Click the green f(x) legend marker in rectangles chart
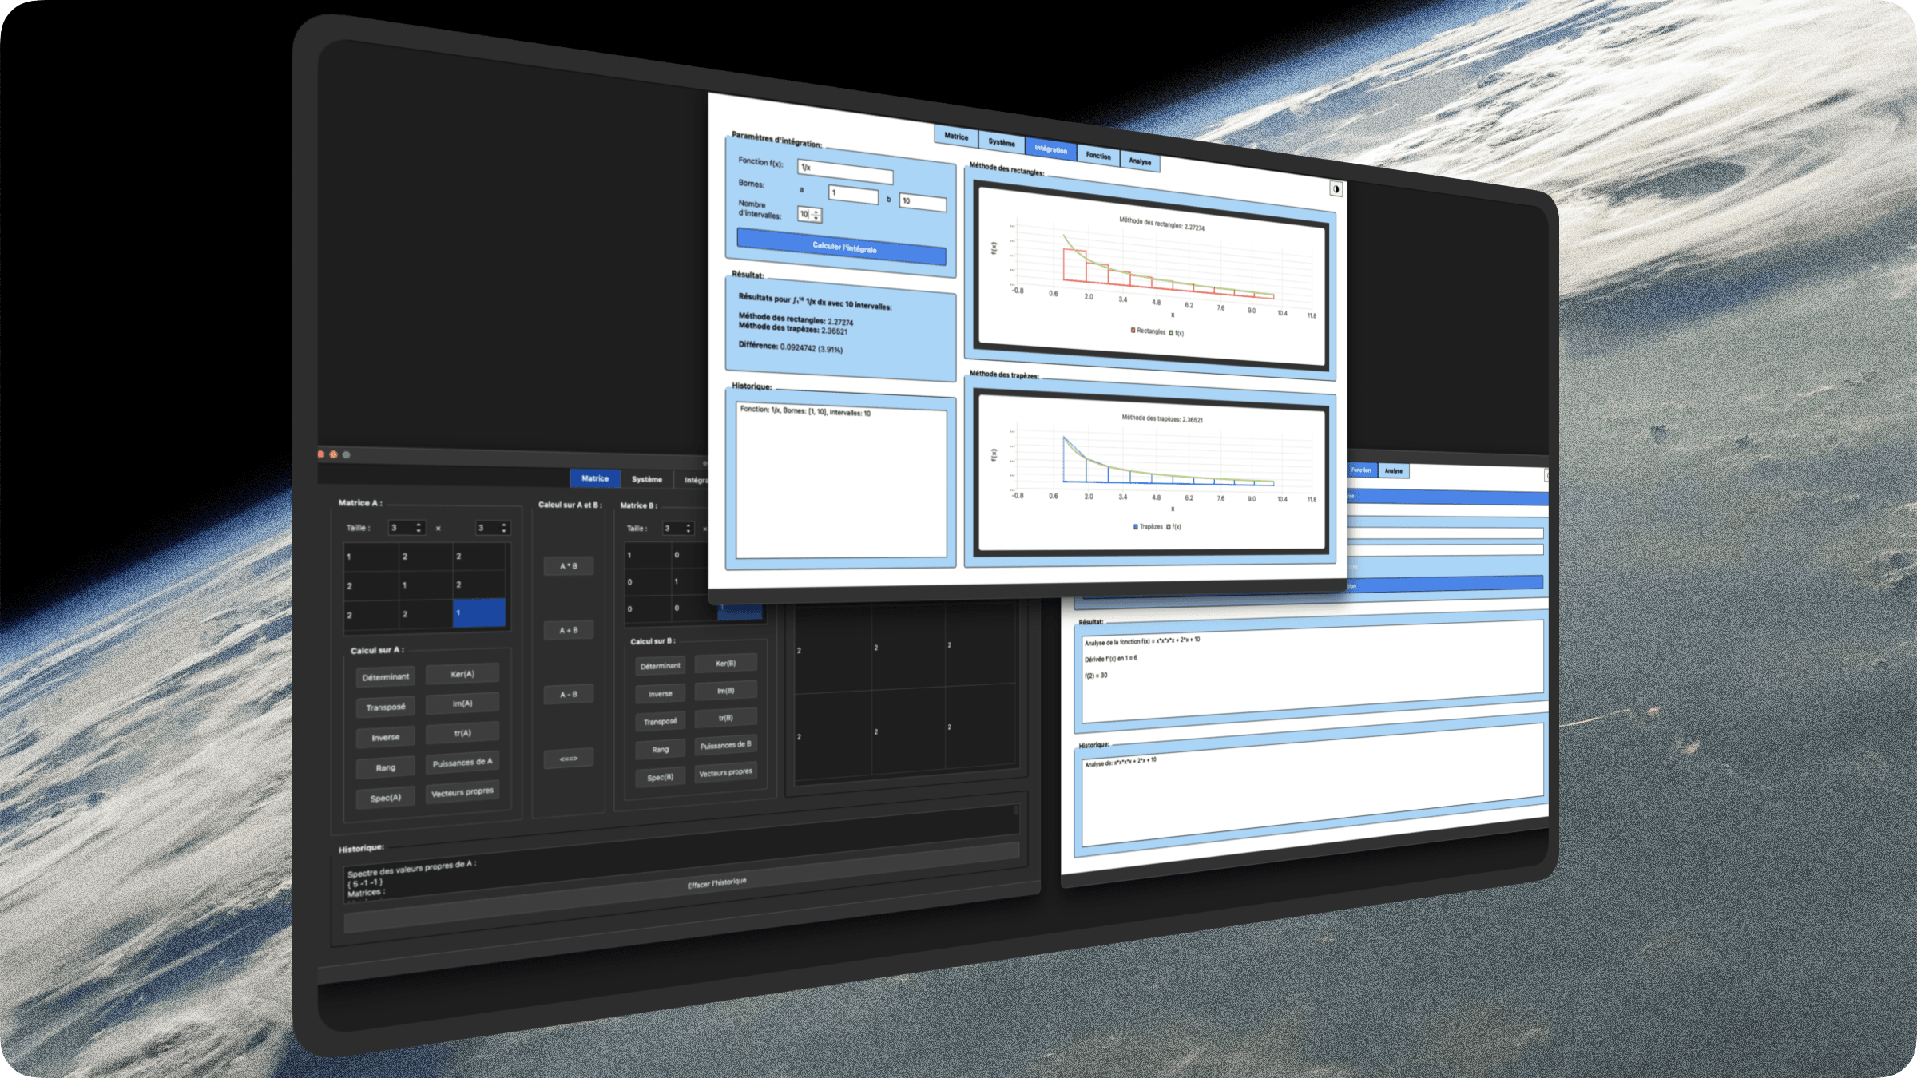This screenshot has width=1917, height=1078. pyautogui.click(x=1172, y=333)
